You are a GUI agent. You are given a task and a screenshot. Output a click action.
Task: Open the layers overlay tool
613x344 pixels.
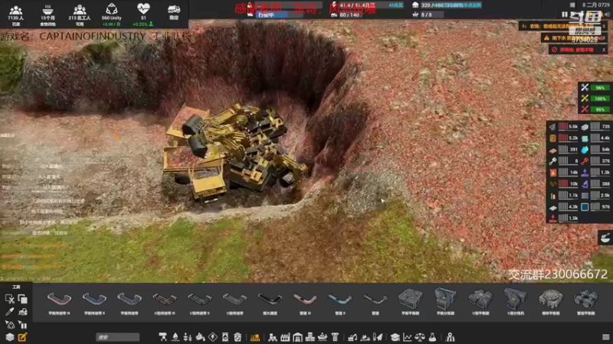tap(9, 337)
